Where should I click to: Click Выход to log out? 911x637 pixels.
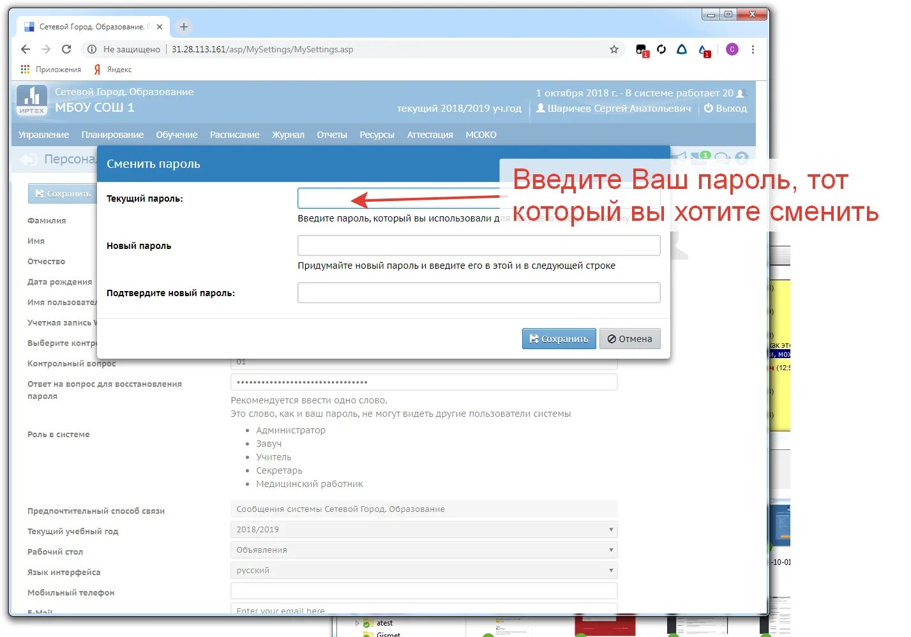tap(725, 109)
